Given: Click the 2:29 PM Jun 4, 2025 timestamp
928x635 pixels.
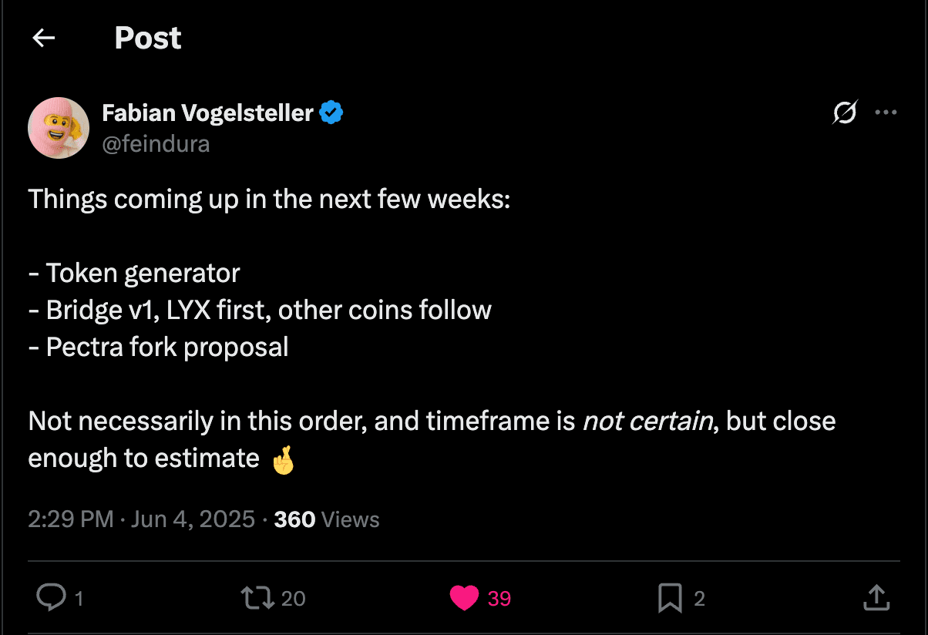Looking at the screenshot, I should click(141, 519).
